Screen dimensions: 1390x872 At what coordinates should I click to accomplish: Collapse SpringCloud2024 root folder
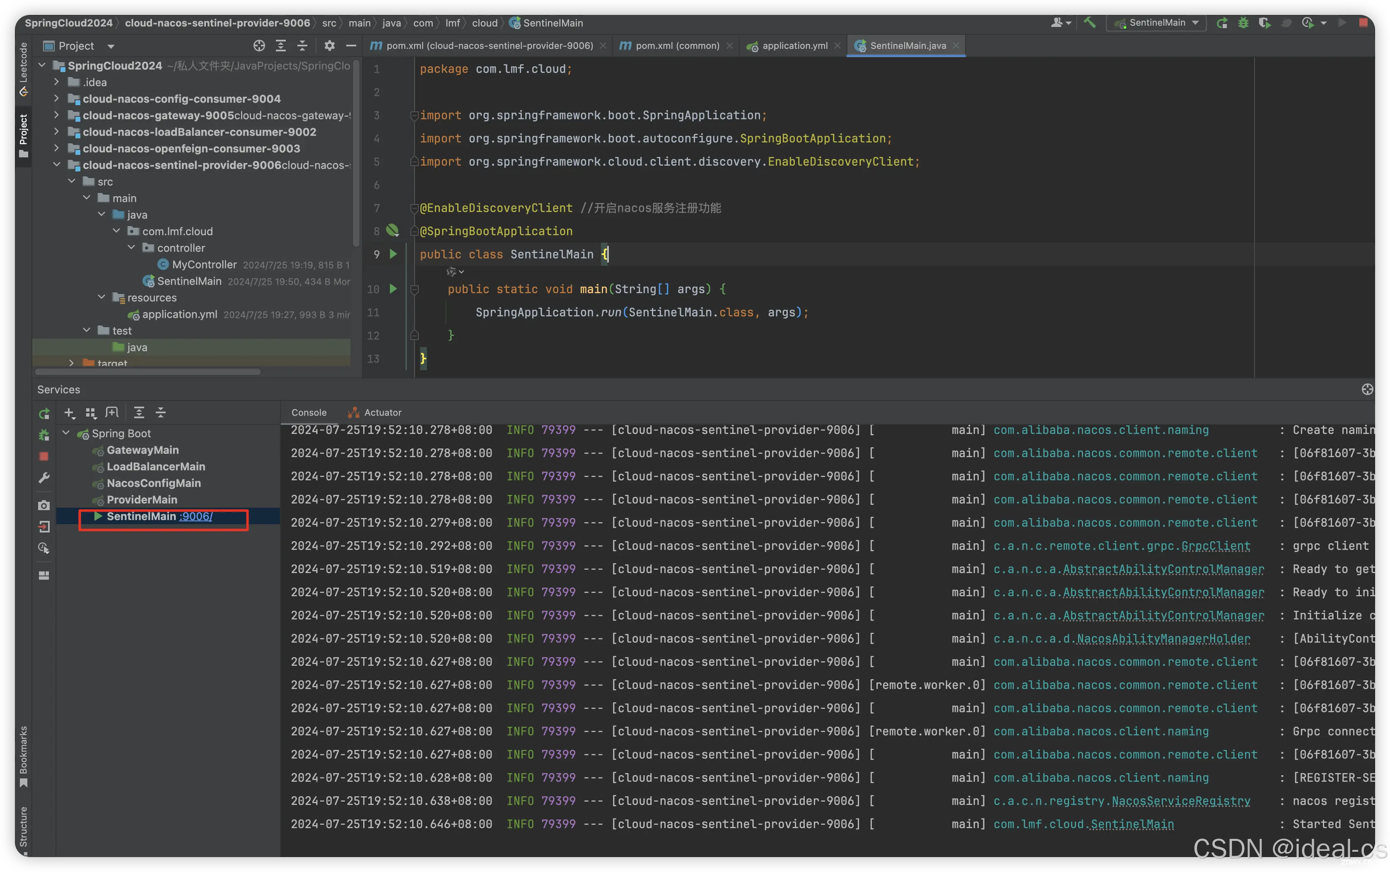point(41,66)
